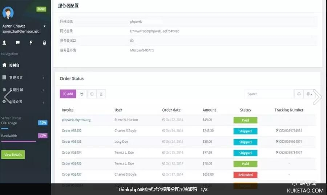Click the Shipped status for Order #53434
The height and width of the screenshot is (195, 327).
[245, 153]
